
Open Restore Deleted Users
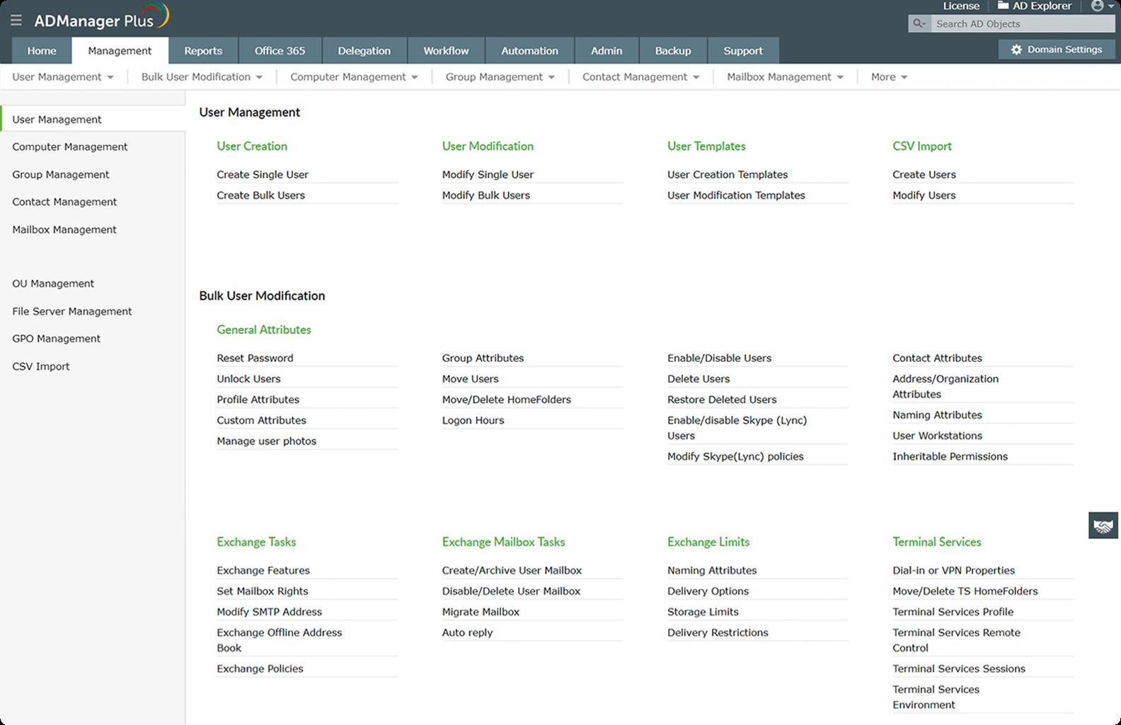pyautogui.click(x=722, y=400)
